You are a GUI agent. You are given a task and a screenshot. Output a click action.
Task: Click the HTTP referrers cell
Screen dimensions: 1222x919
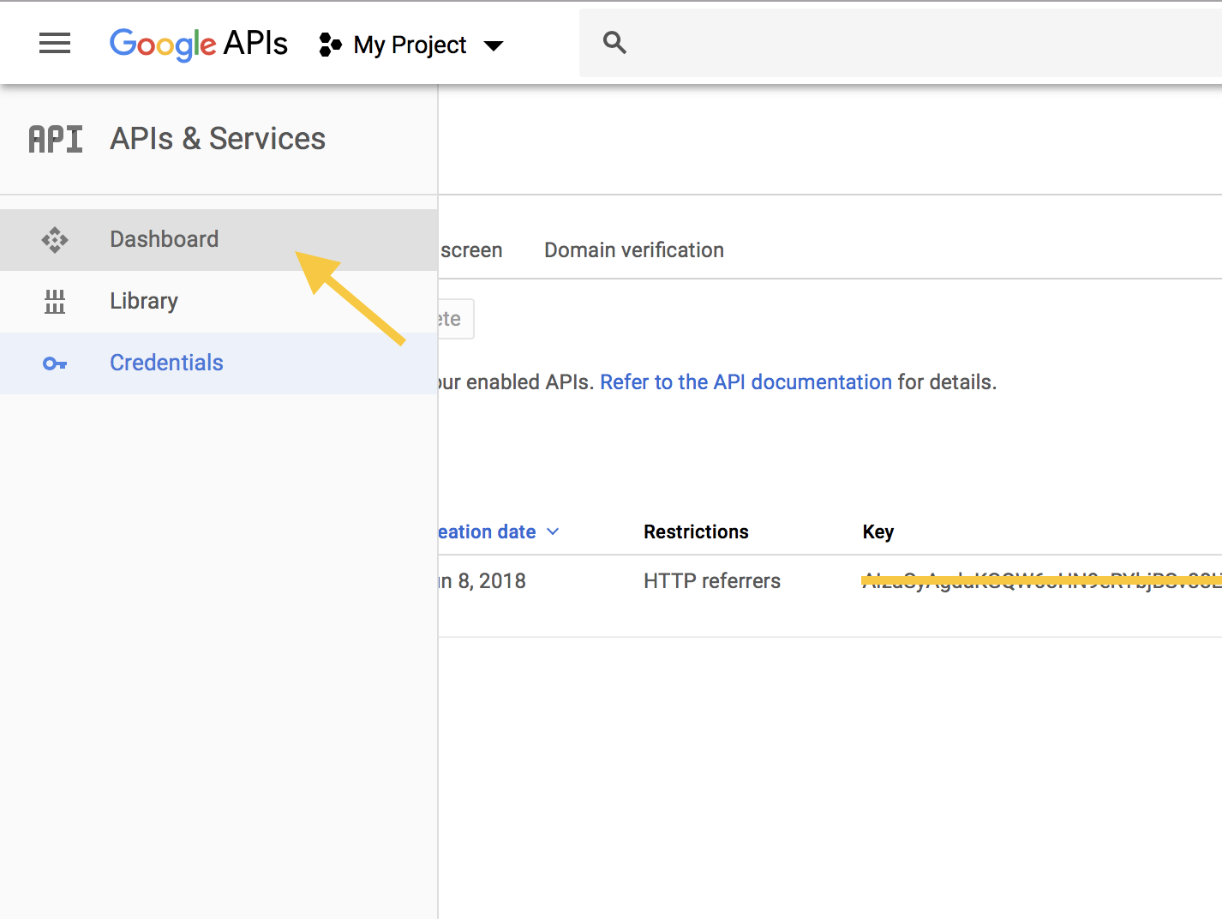pyautogui.click(x=712, y=581)
